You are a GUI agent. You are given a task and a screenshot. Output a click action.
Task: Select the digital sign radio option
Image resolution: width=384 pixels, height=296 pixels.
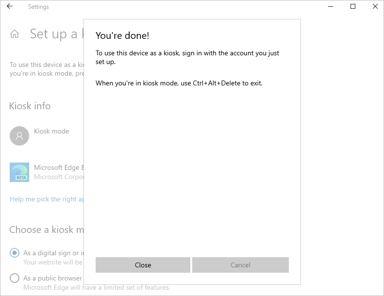pyautogui.click(x=15, y=253)
